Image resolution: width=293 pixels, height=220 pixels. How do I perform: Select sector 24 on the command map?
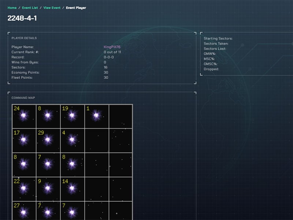tap(24, 115)
